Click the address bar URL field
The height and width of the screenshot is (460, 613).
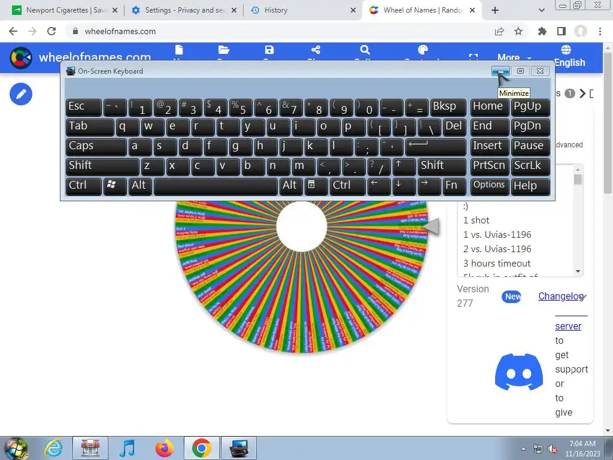click(281, 31)
